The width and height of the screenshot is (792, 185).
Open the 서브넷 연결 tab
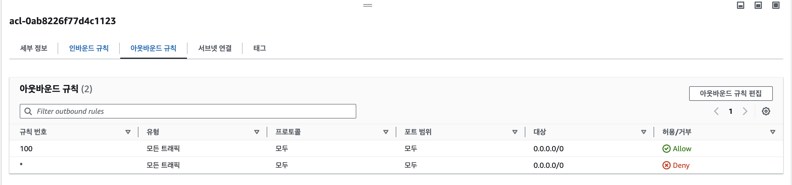[214, 48]
